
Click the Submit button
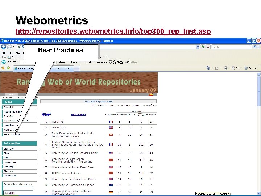coord(9,193)
